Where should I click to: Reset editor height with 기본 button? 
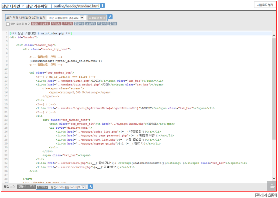pyautogui.click(x=113, y=24)
